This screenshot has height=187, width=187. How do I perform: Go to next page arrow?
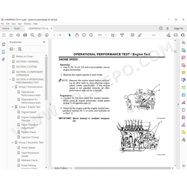[x=47, y=35]
